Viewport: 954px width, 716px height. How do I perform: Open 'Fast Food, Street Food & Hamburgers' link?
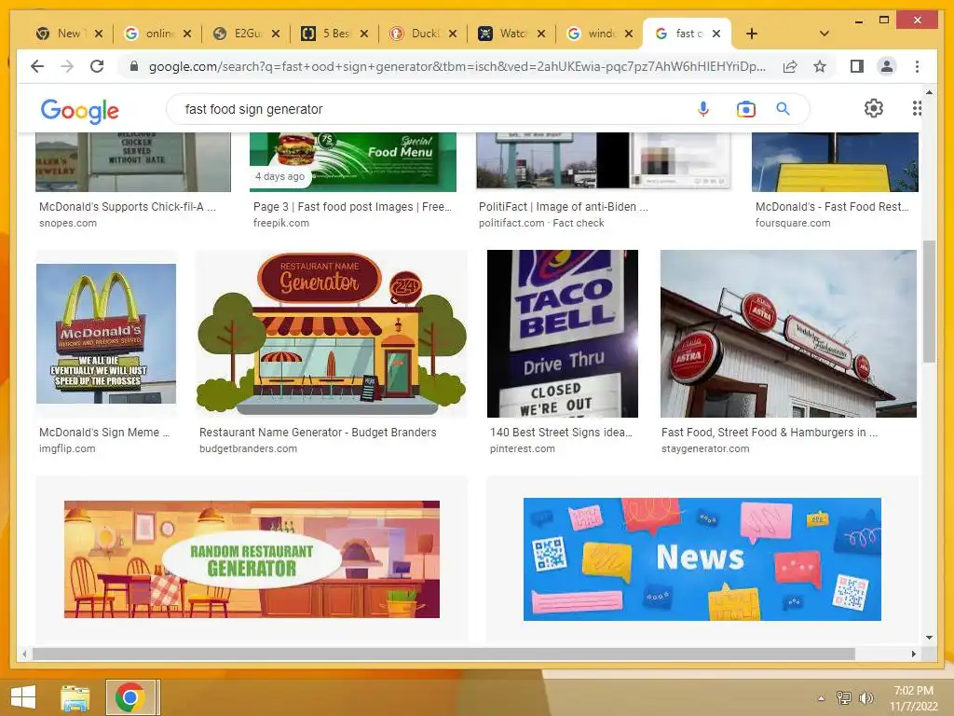(770, 433)
